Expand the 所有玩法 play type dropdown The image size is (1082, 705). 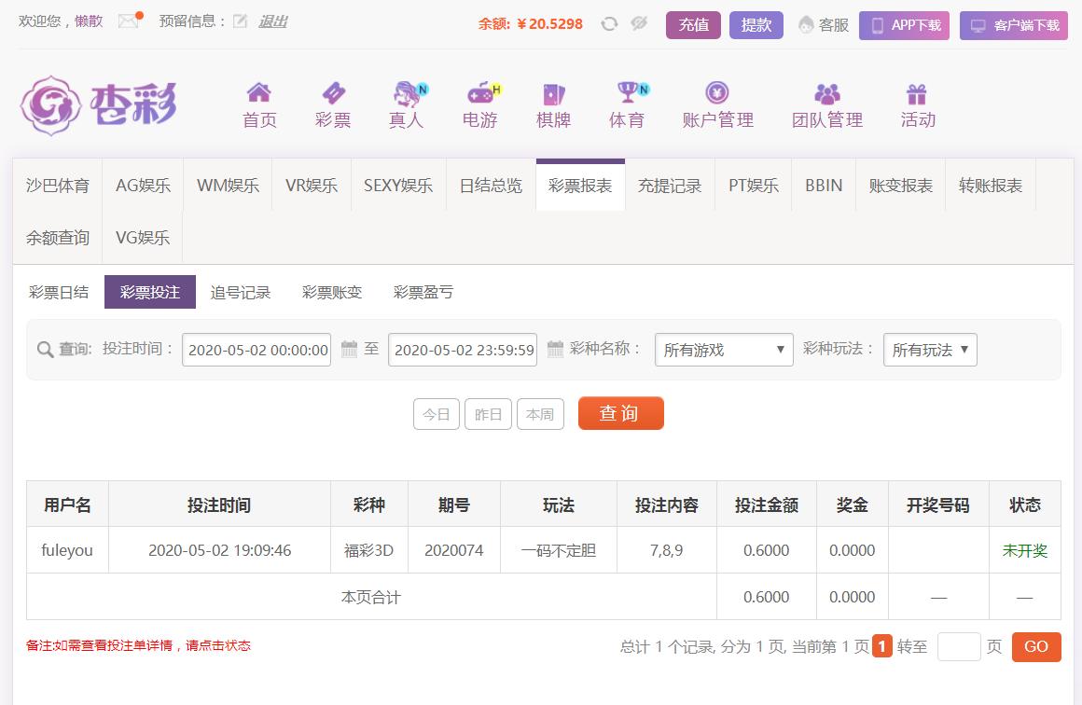click(x=930, y=350)
